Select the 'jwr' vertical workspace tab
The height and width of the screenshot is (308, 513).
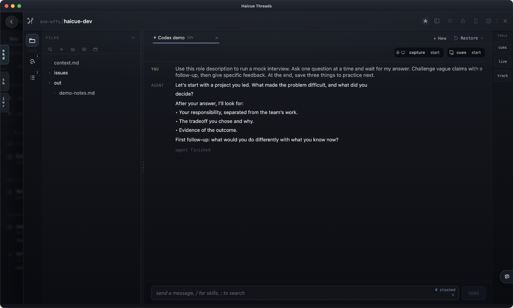tap(4, 102)
